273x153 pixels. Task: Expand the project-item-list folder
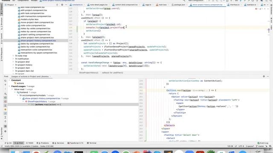(13, 71)
